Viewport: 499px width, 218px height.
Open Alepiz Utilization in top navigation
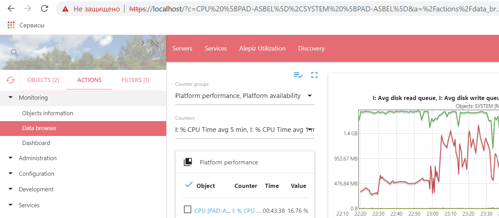(x=262, y=48)
